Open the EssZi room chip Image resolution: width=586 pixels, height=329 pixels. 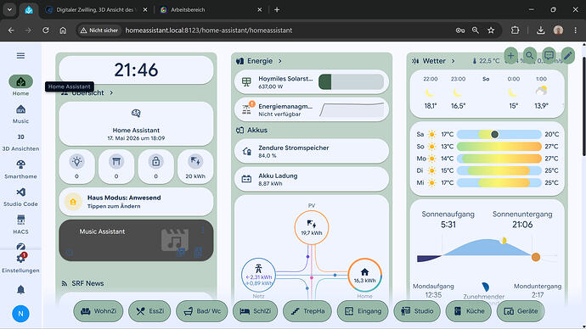(149, 311)
